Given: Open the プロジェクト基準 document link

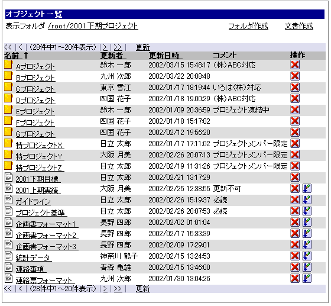Looking at the screenshot, I should (x=41, y=213).
